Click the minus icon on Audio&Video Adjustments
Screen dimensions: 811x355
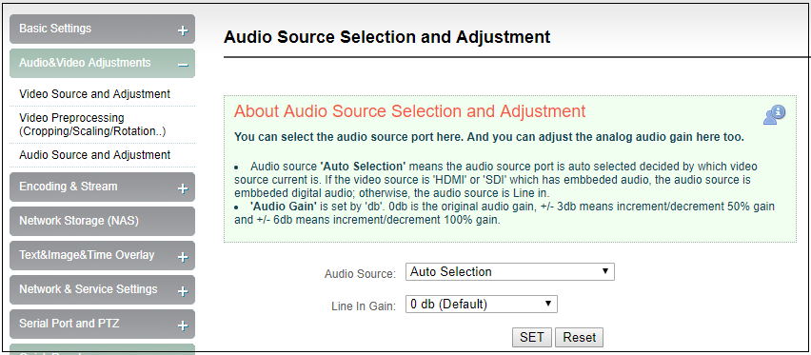(x=183, y=66)
